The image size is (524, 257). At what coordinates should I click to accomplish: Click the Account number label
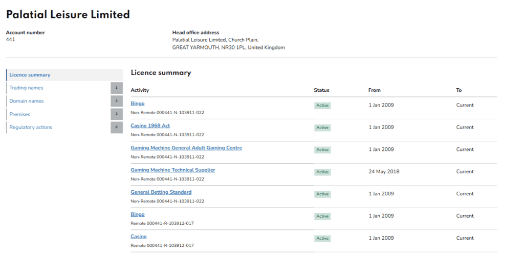[26, 33]
